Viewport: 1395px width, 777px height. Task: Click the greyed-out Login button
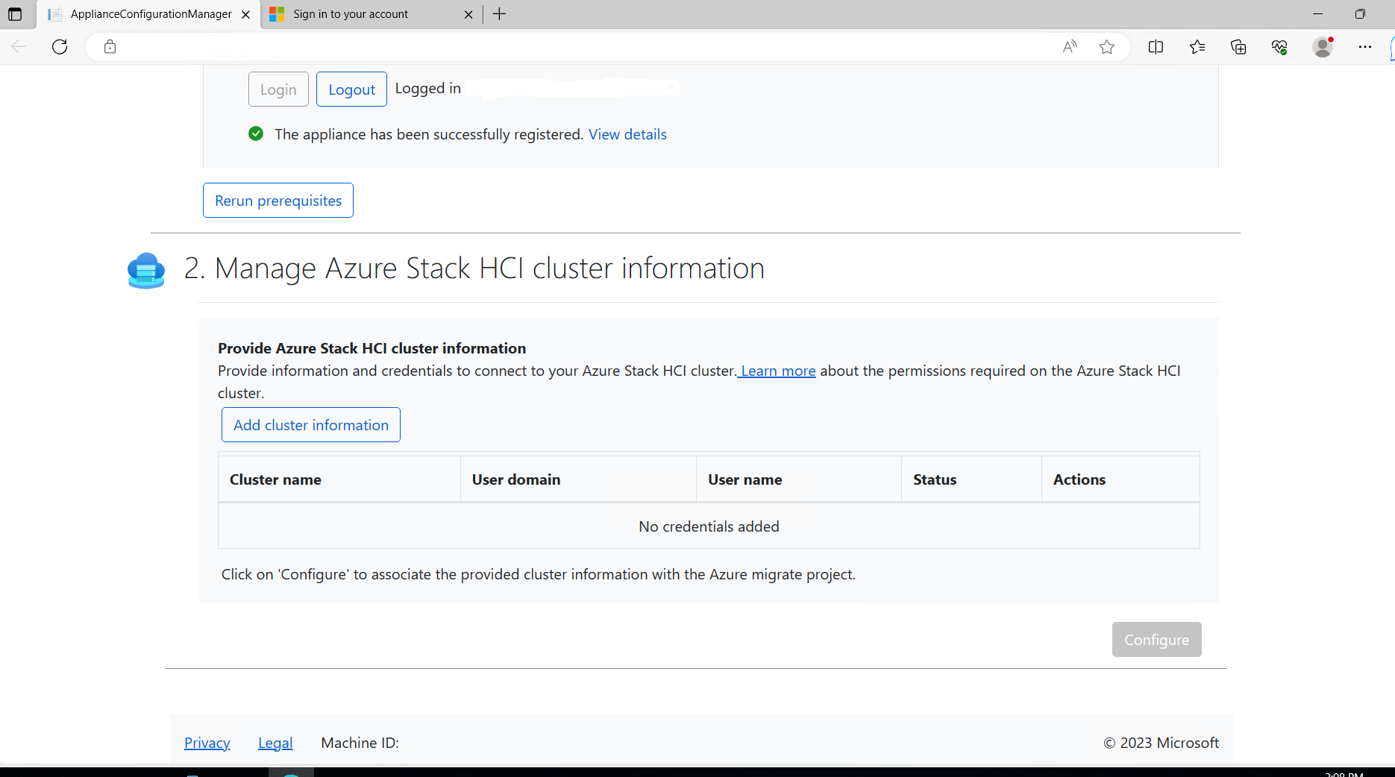pyautogui.click(x=278, y=89)
